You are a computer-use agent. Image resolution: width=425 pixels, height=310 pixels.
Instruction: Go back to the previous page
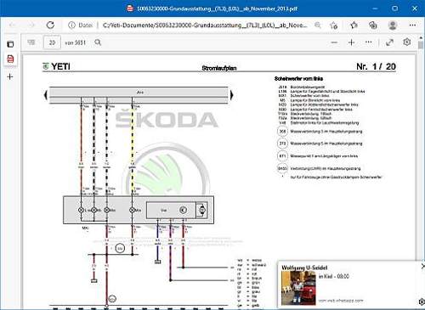coord(12,25)
